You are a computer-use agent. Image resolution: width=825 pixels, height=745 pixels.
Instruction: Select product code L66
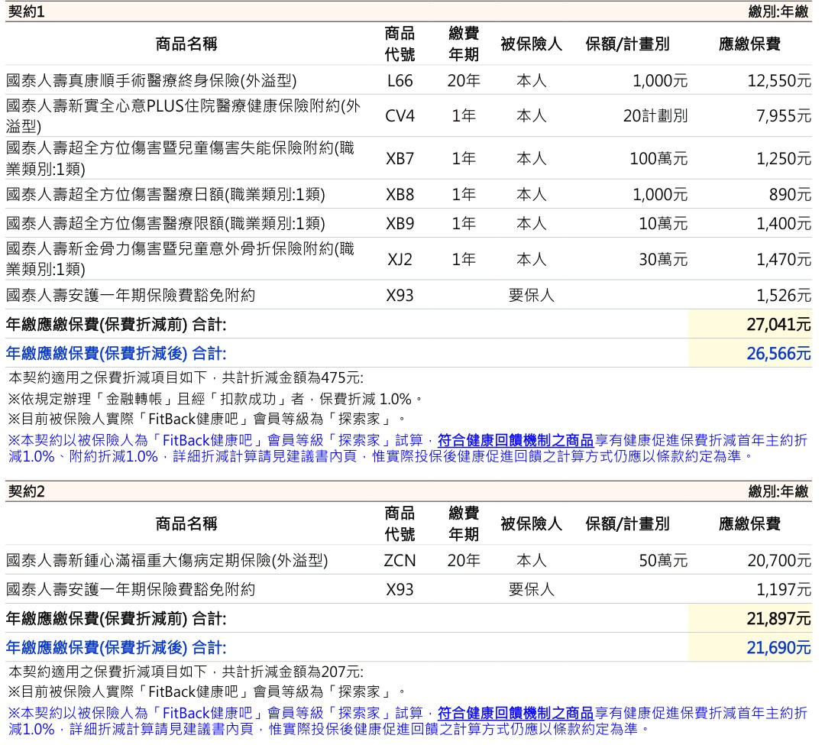pyautogui.click(x=400, y=80)
